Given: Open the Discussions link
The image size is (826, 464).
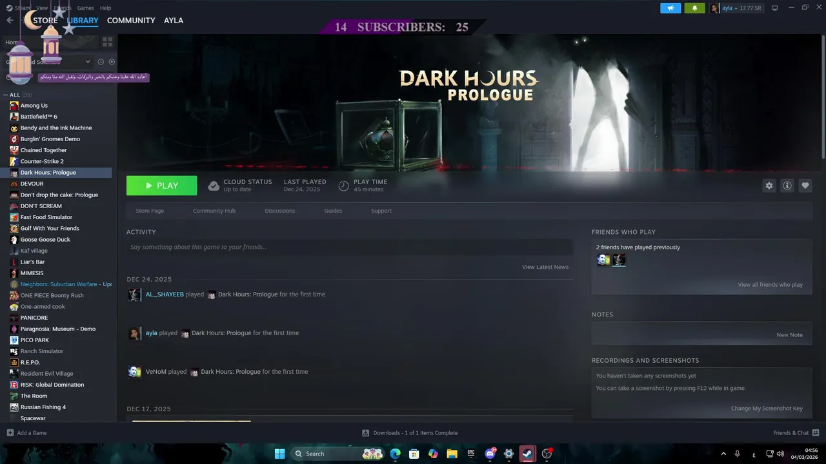Looking at the screenshot, I should click(280, 211).
